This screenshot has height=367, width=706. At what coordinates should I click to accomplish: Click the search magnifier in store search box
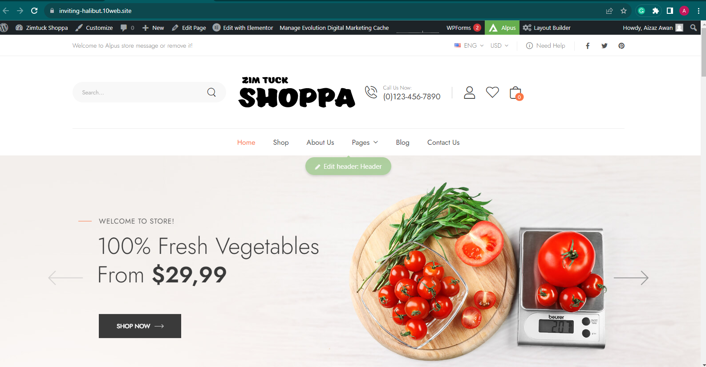click(211, 92)
